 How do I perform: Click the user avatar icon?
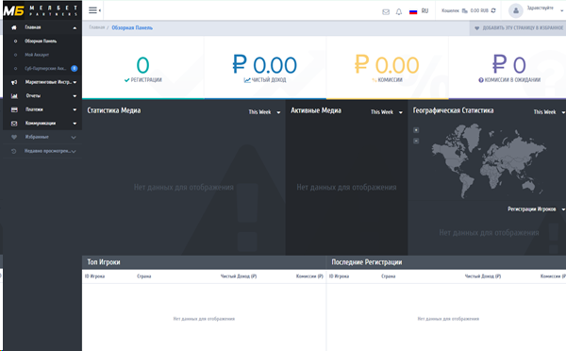(x=516, y=10)
